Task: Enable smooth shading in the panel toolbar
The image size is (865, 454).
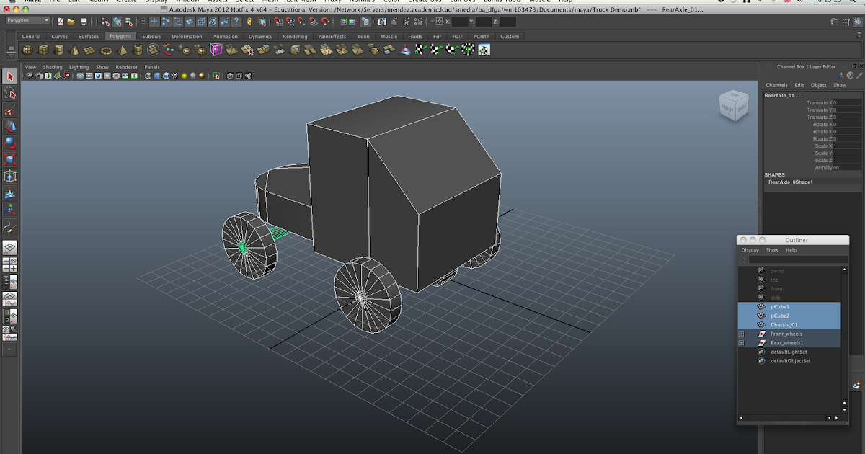Action: (156, 76)
